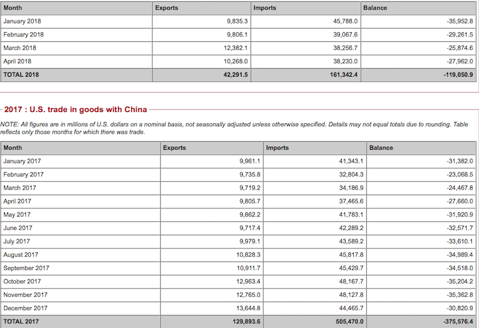This screenshot has height=328, width=479.
Task: Select April 2018 exports value 10,268.0
Action: coord(236,61)
